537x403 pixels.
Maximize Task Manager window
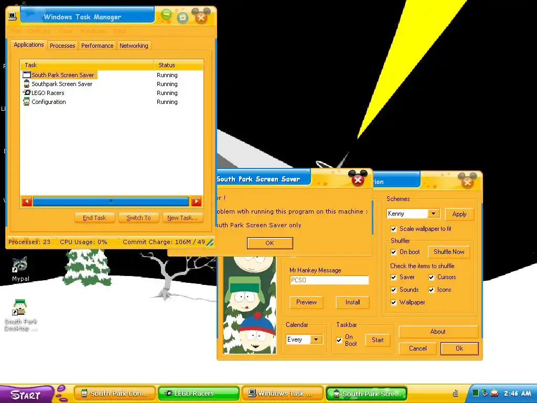[182, 17]
